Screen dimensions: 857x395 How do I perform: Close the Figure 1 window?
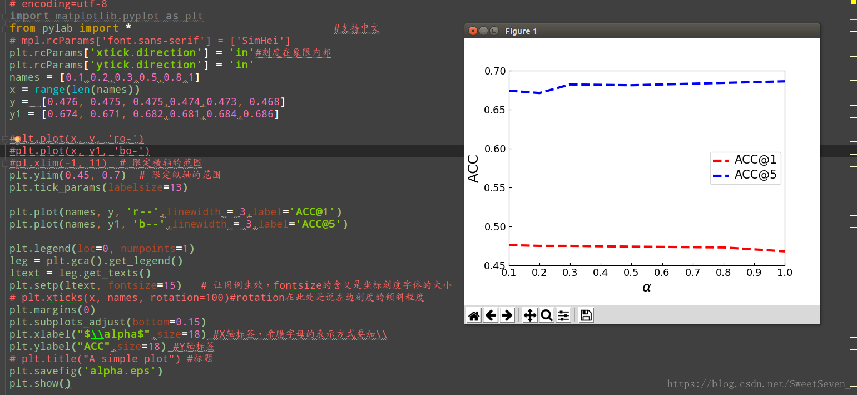pos(473,31)
